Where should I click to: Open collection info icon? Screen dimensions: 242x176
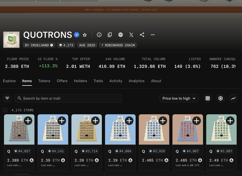(x=99, y=35)
